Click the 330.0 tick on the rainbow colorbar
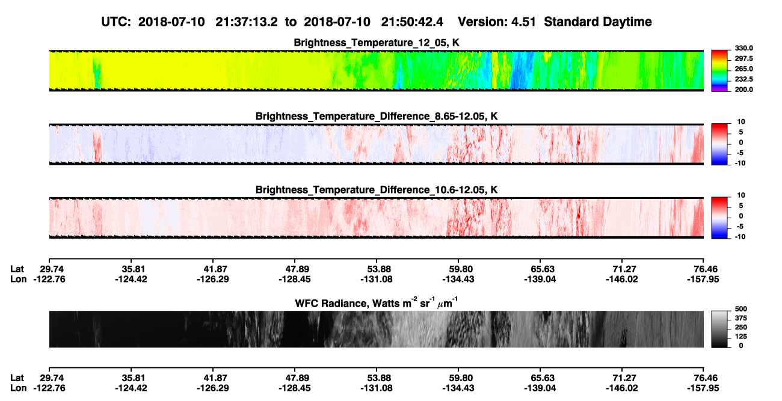This screenshot has height=401, width=782. click(744, 48)
